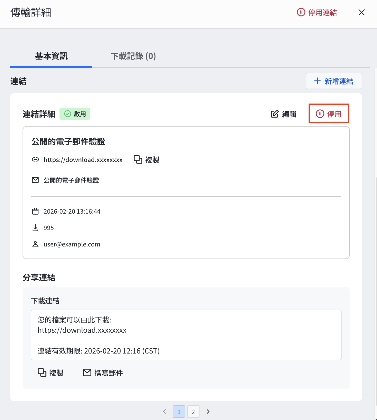The height and width of the screenshot is (420, 377).
Task: Click the date 2026-02-20 13:16:44
Action: click(x=72, y=211)
